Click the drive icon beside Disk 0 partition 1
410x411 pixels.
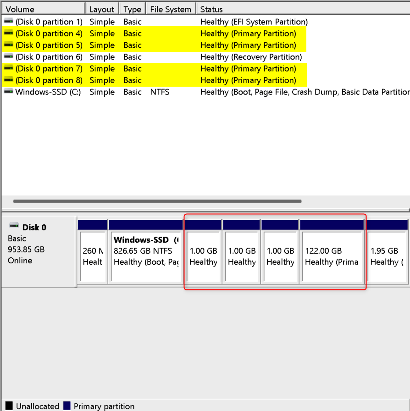pos(8,22)
